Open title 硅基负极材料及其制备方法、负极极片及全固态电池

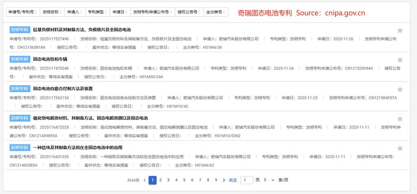pos(82,29)
